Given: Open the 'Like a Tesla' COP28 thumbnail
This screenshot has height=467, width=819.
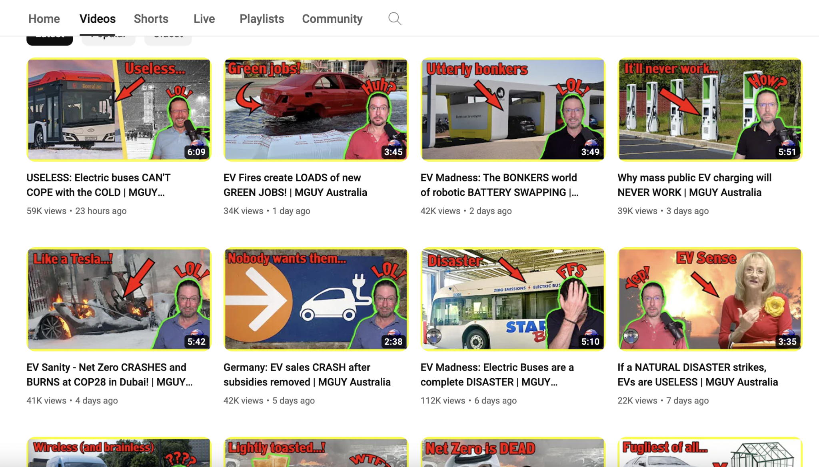Looking at the screenshot, I should [x=119, y=299].
